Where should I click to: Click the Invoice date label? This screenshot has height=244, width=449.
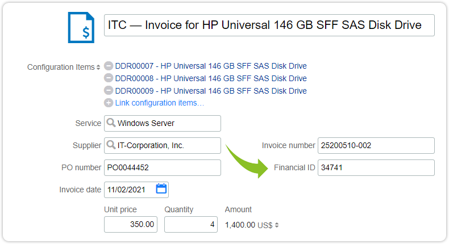80,190
